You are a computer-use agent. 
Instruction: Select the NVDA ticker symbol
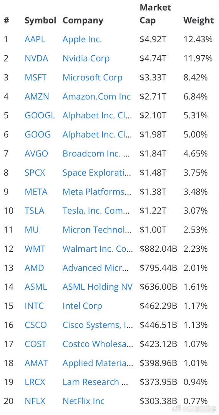coord(36,58)
